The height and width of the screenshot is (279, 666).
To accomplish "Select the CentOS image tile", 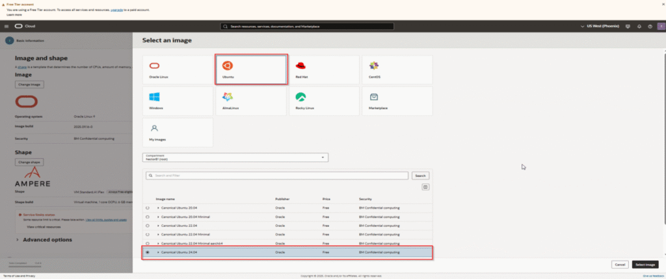I will click(x=397, y=70).
